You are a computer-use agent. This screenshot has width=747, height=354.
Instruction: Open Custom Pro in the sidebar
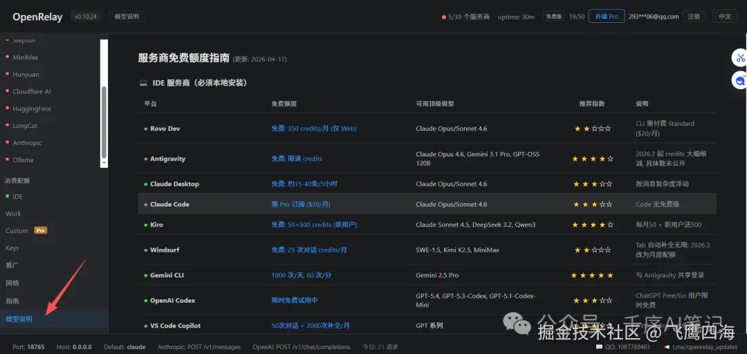coord(26,231)
